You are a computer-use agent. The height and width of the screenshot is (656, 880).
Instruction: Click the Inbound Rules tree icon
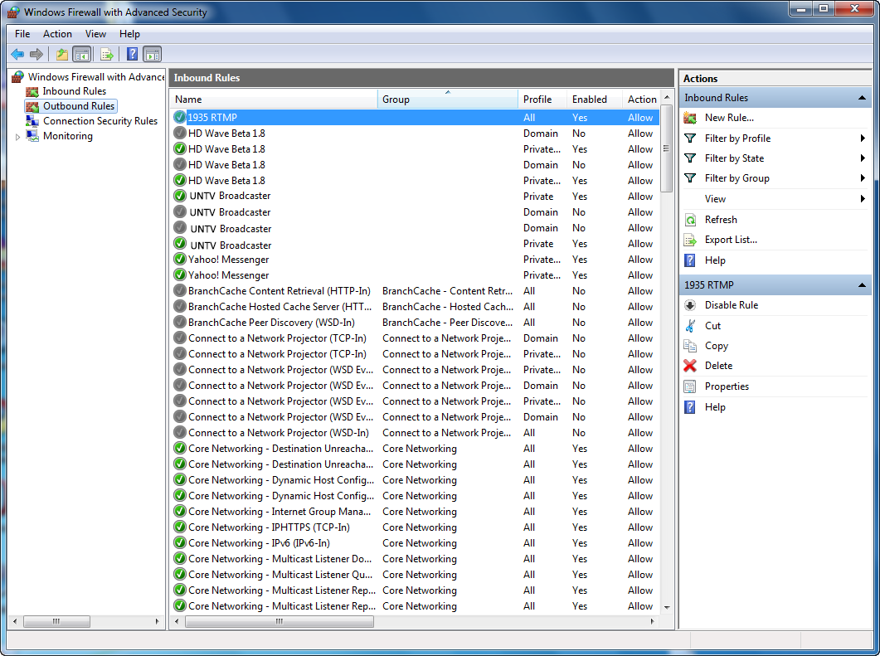coord(32,91)
